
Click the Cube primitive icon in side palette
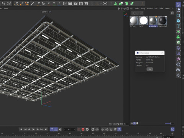click(178, 21)
